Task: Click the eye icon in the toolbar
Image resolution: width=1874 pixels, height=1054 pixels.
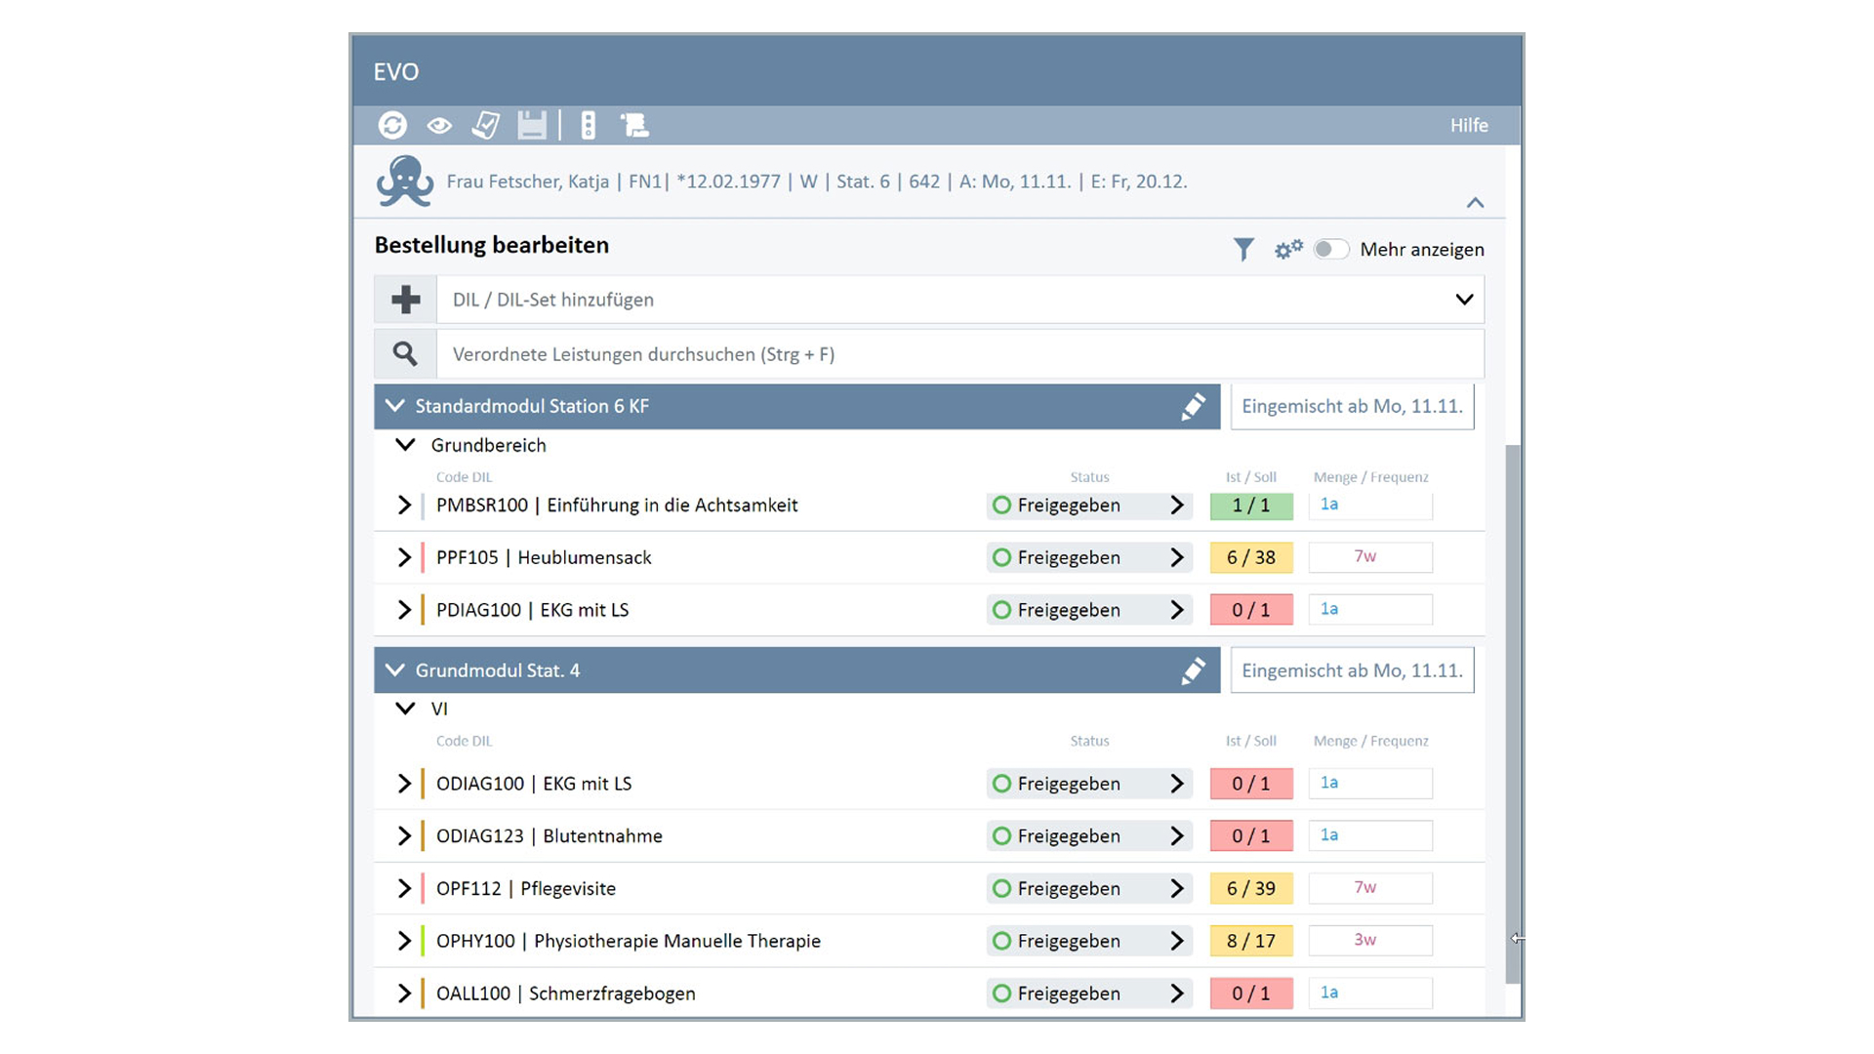Action: (x=439, y=125)
